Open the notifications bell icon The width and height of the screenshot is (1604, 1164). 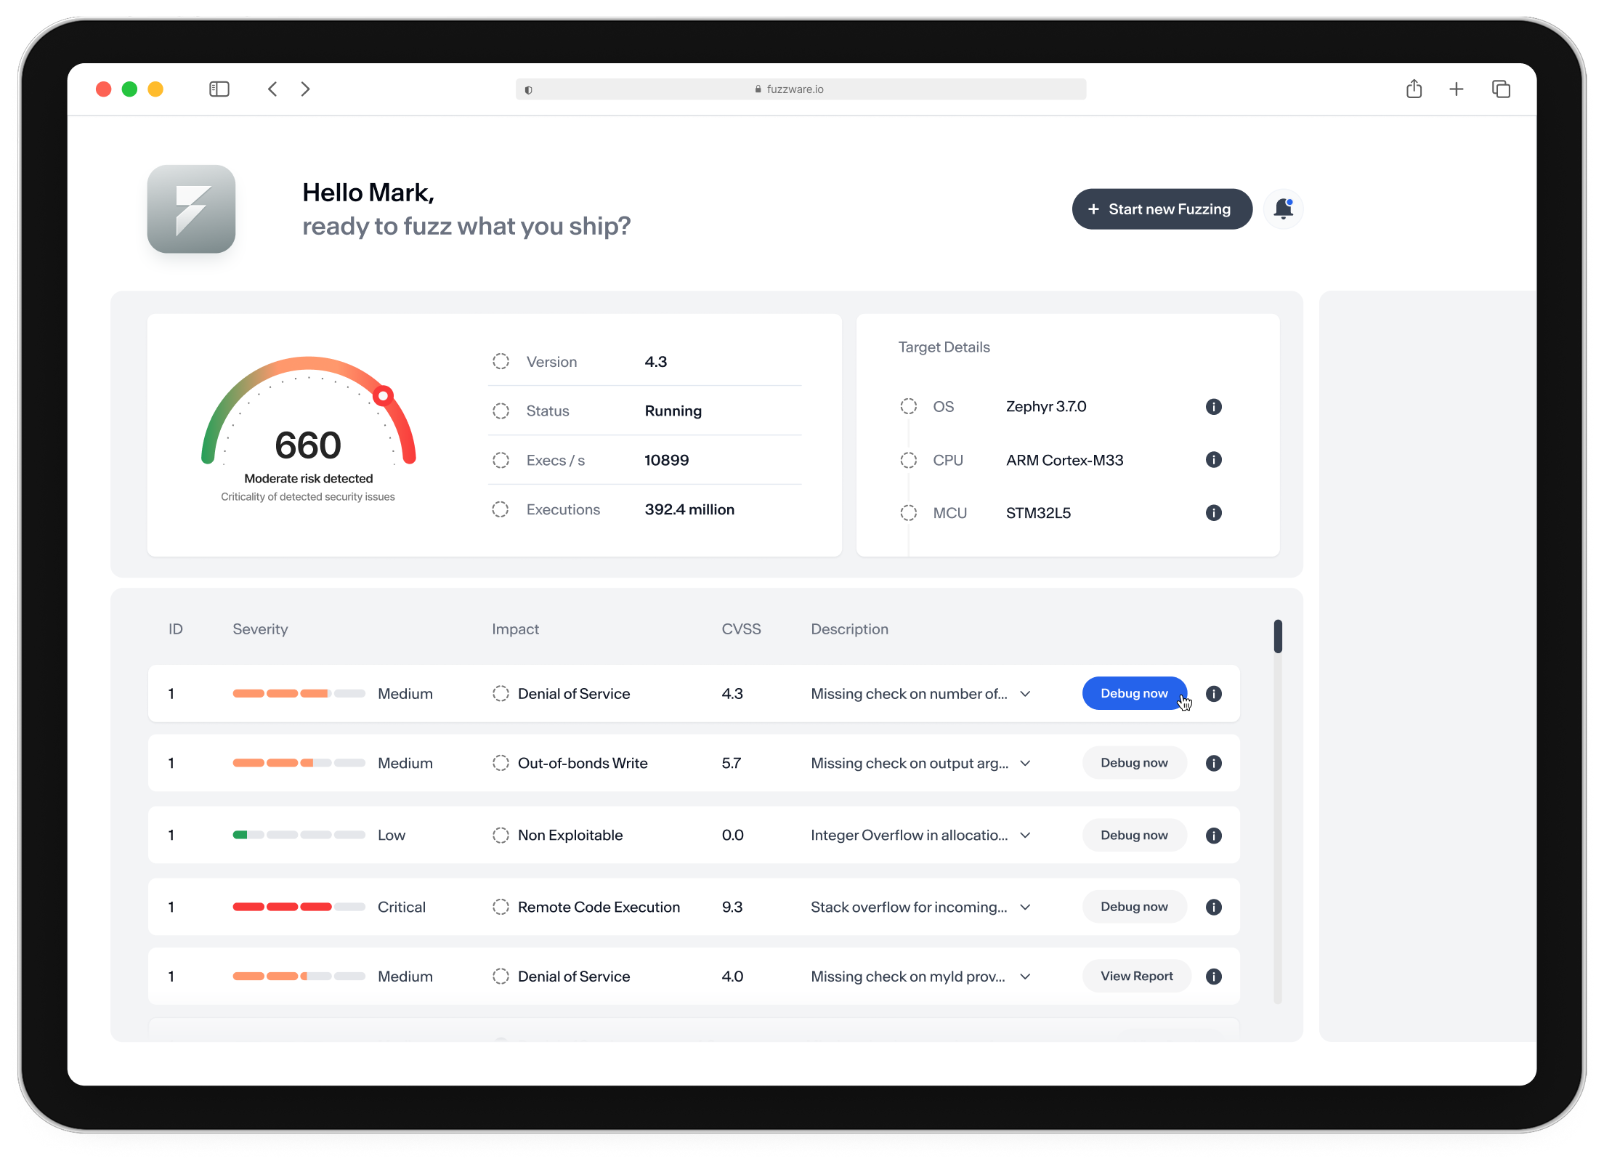(x=1283, y=209)
